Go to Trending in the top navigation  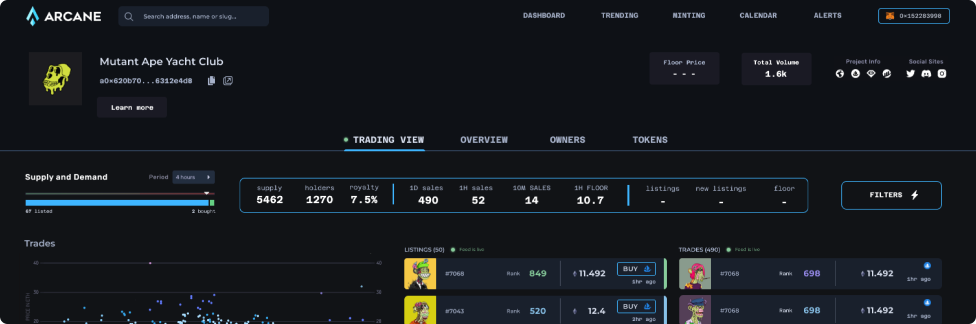[620, 15]
